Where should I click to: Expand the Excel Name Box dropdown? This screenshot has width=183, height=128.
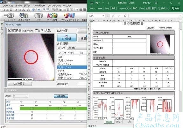103,16
